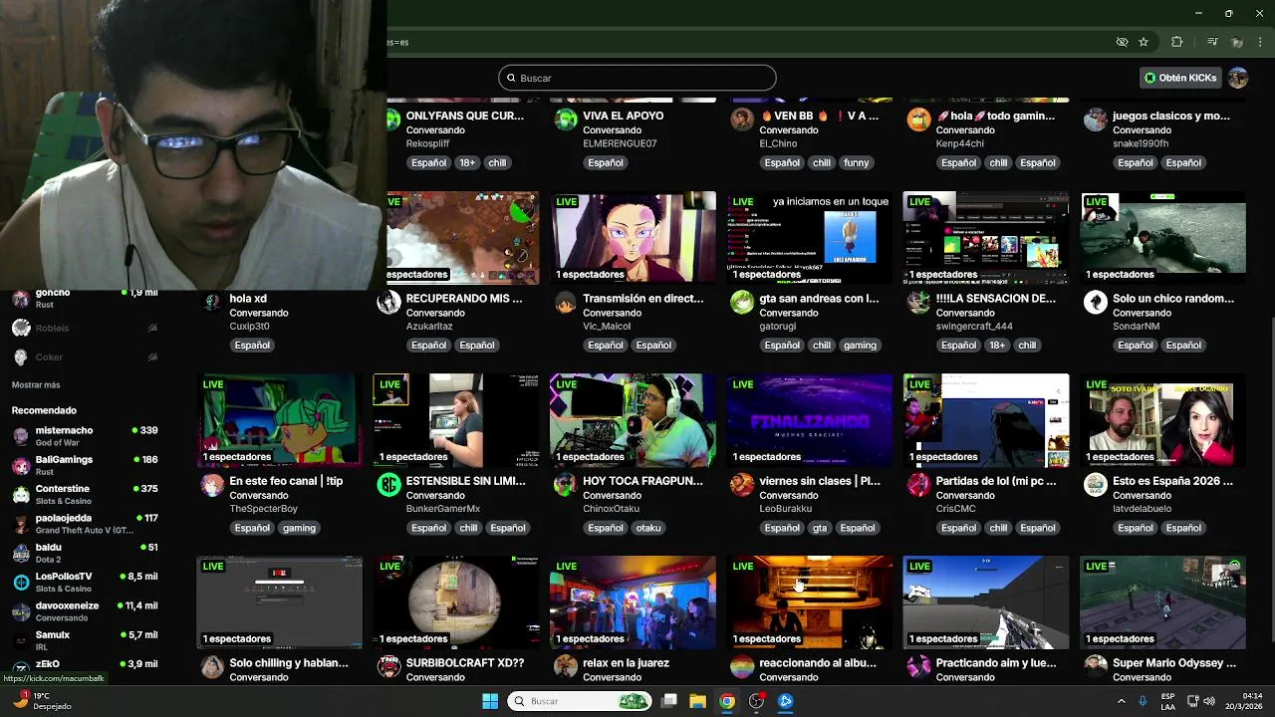Click the gatorugi channel avatar

click(742, 303)
